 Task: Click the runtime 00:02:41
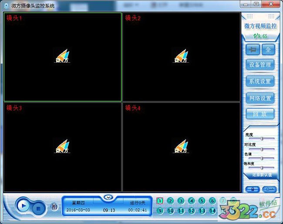pyautogui.click(x=137, y=210)
